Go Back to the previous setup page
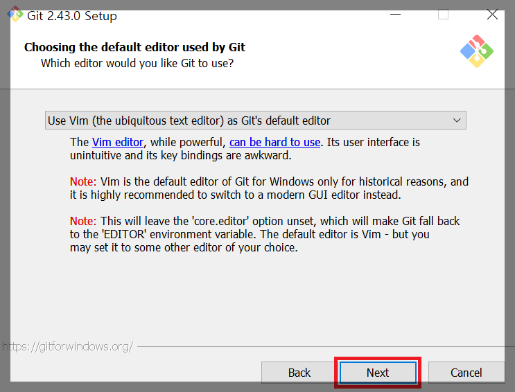515x392 pixels. coord(299,373)
